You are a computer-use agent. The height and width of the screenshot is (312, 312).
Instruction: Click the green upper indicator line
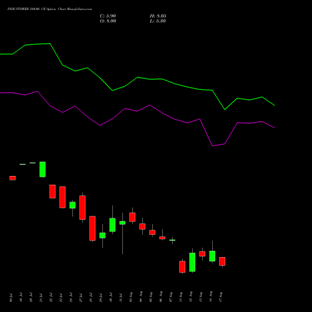click(x=137, y=77)
